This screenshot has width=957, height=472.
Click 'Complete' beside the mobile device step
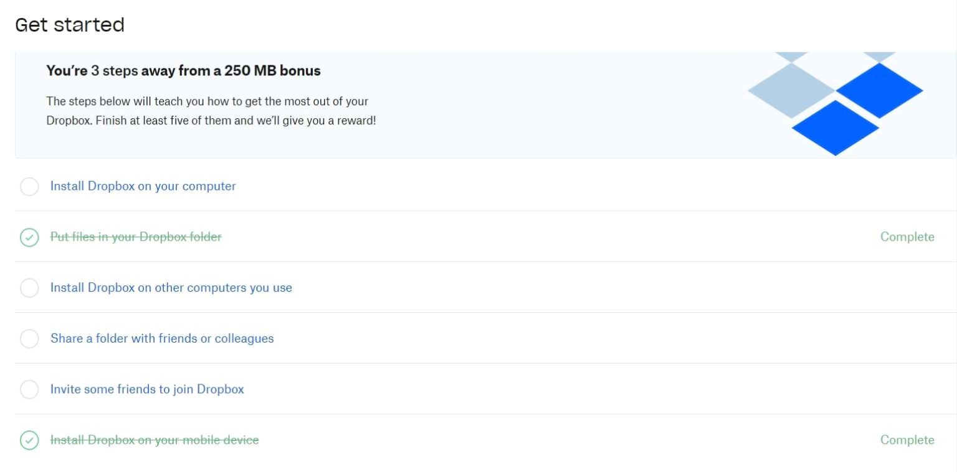(907, 440)
